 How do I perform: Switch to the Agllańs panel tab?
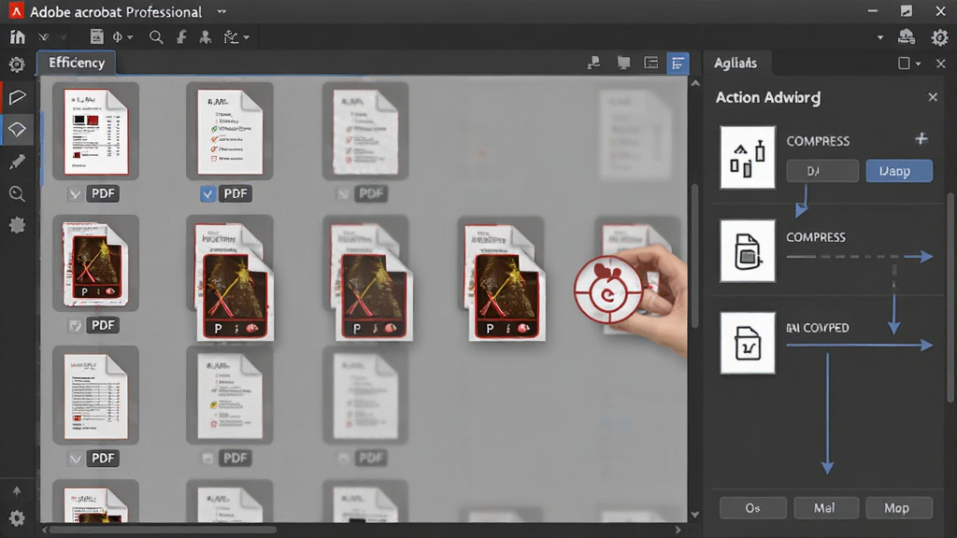click(x=736, y=63)
